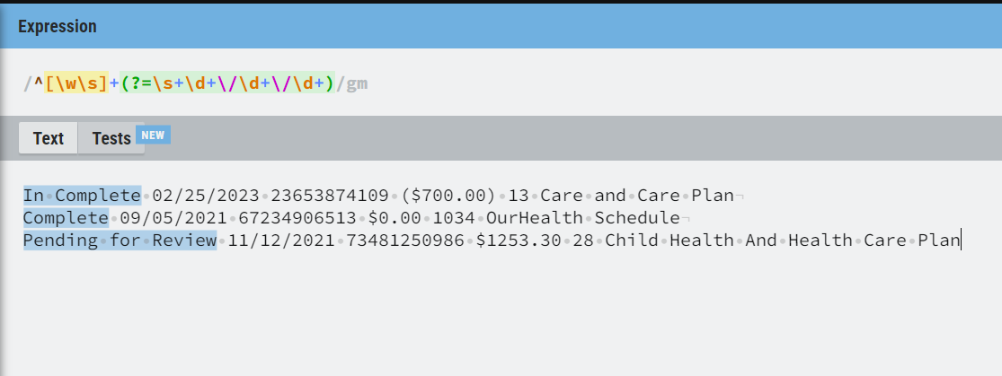This screenshot has width=1002, height=376.
Task: Select the highlighted "Complete" match on line two
Action: (x=66, y=218)
